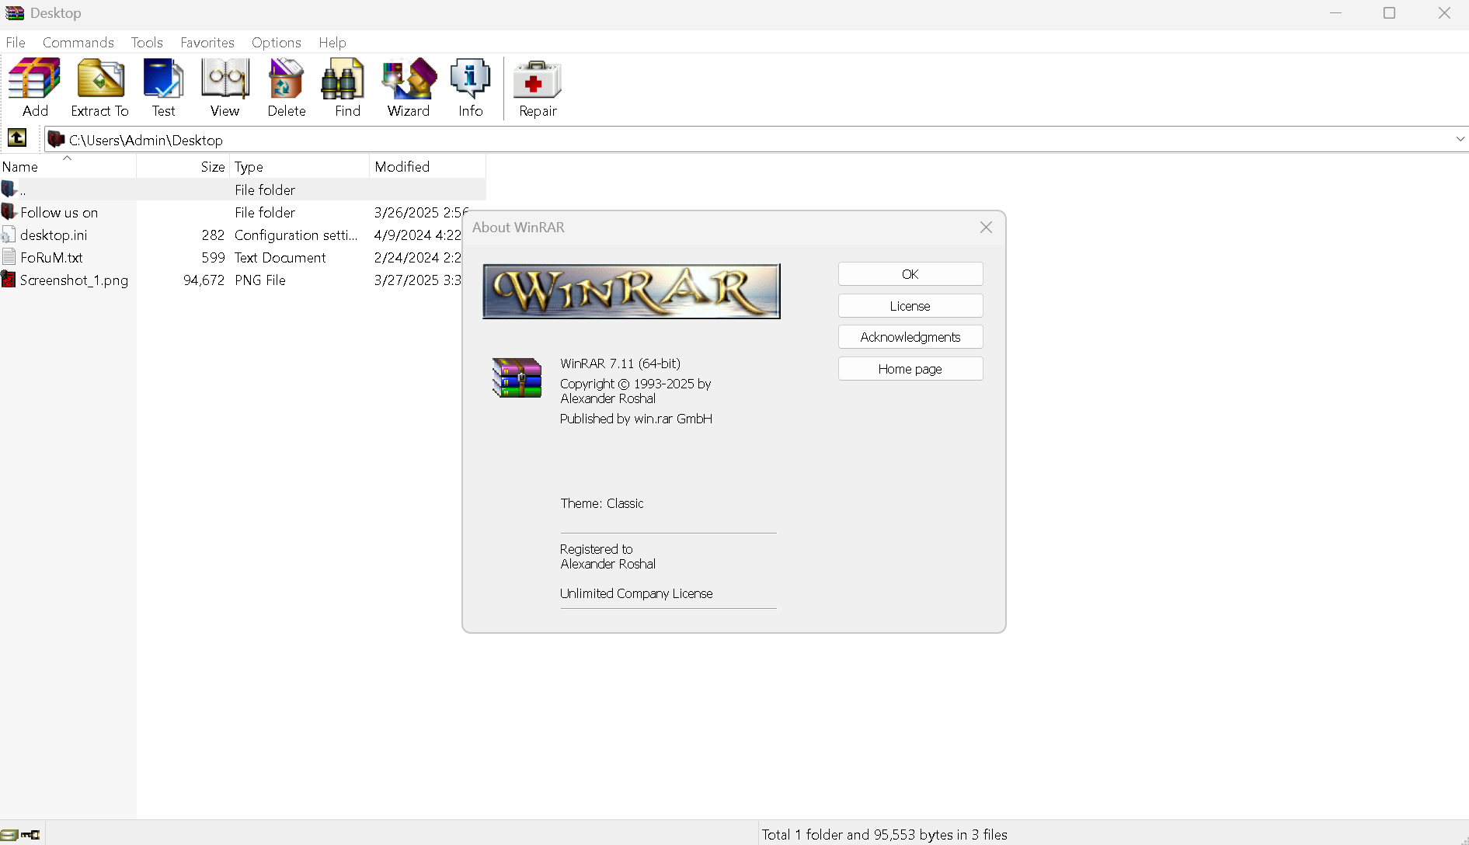Click the Test archive toolbar icon
The width and height of the screenshot is (1469, 845).
(x=163, y=79)
